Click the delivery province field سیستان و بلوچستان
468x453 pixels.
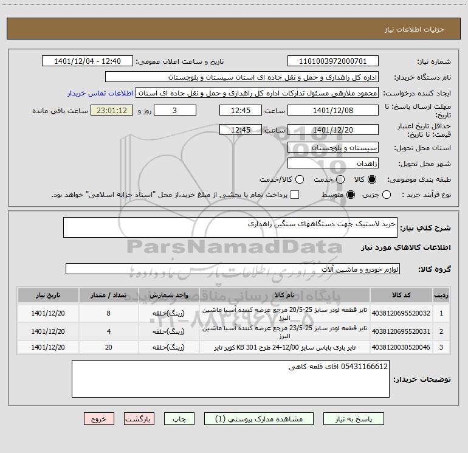[333, 148]
